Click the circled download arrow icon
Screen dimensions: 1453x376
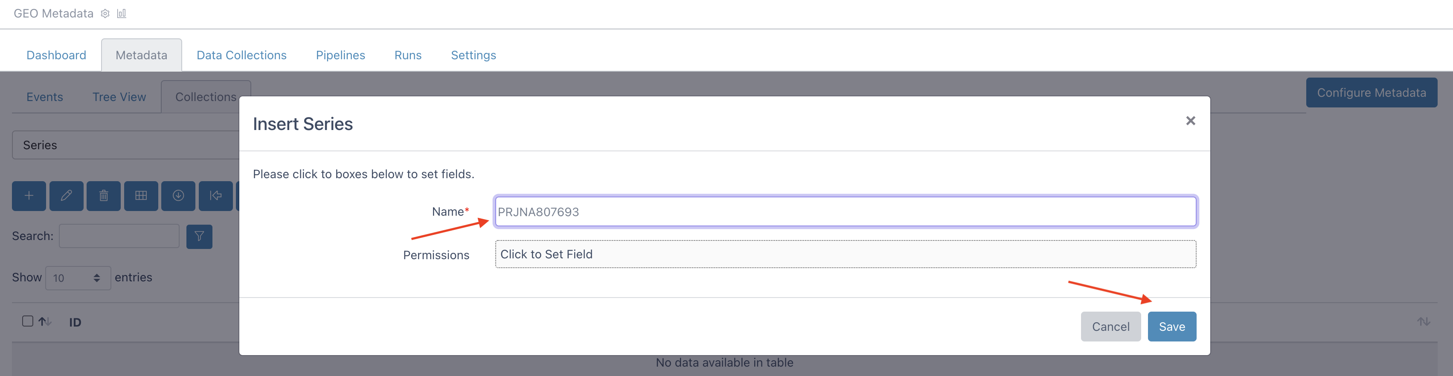178,196
